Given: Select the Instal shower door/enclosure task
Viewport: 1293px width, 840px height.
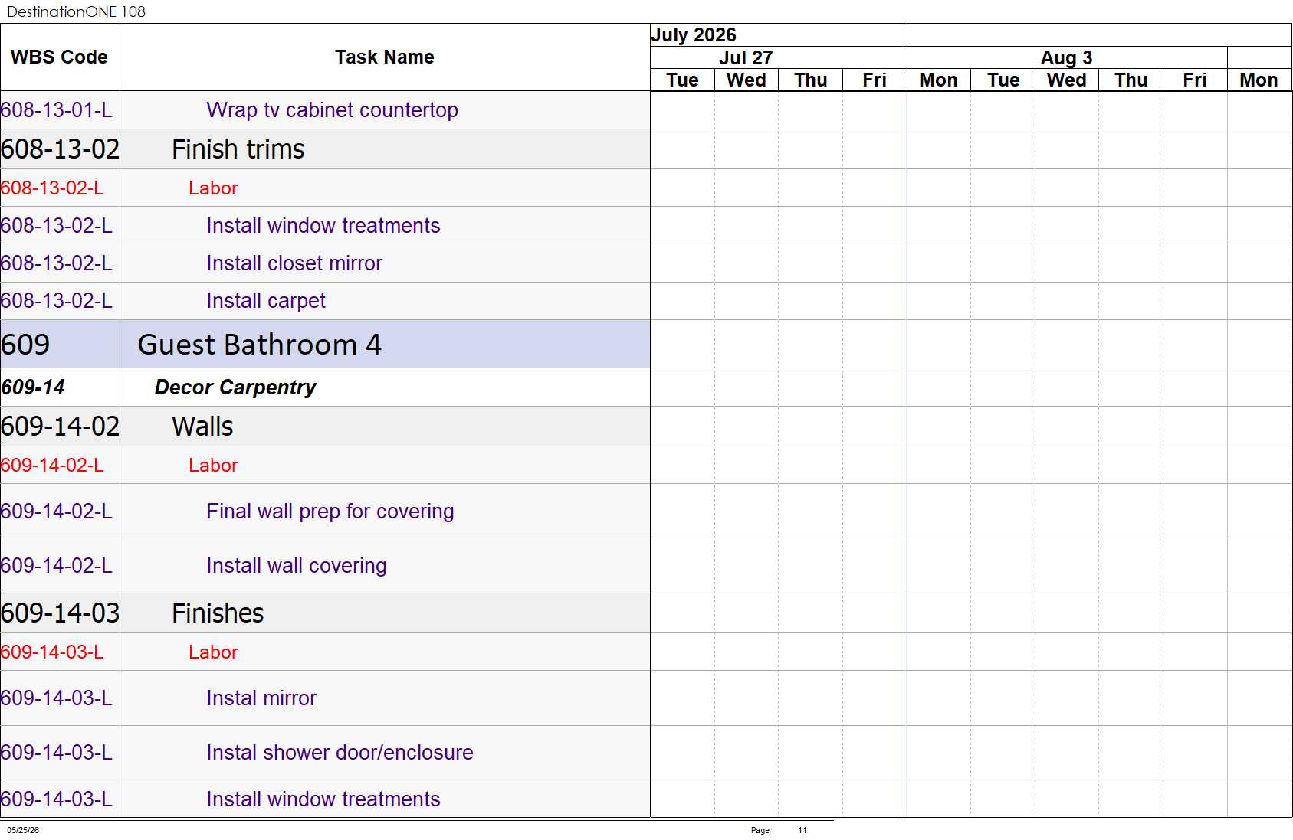Looking at the screenshot, I should [340, 753].
